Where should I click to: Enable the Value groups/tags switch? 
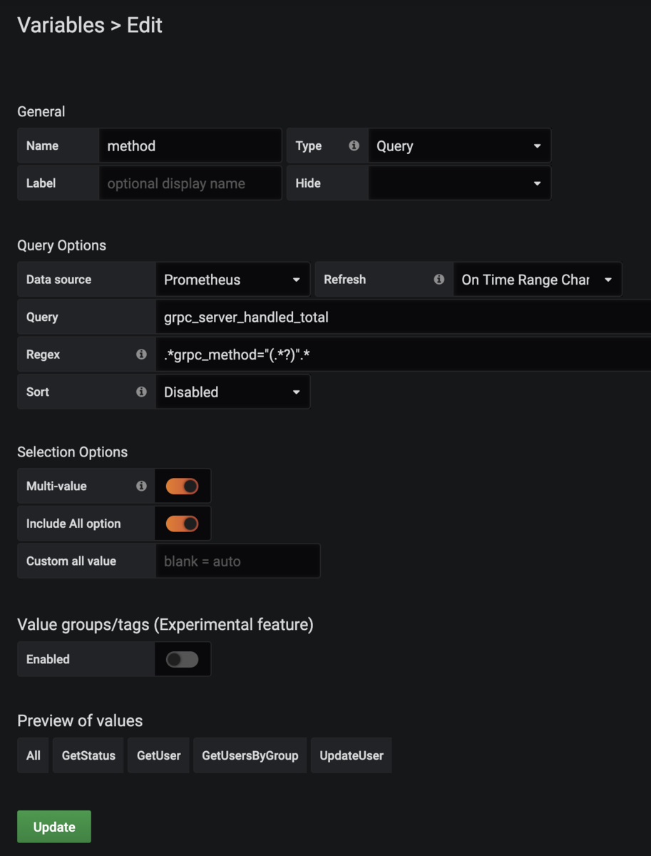point(182,659)
